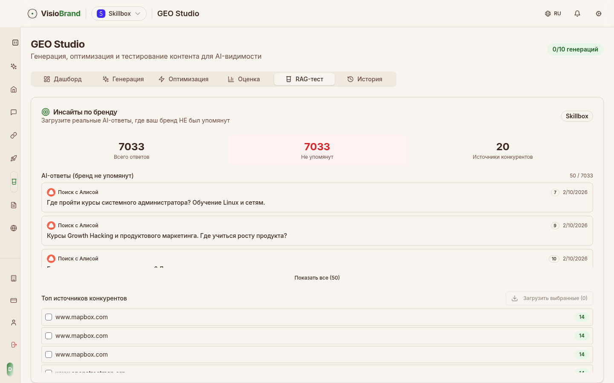Click the globe icon in the sidebar
614x383 pixels.
click(x=14, y=228)
